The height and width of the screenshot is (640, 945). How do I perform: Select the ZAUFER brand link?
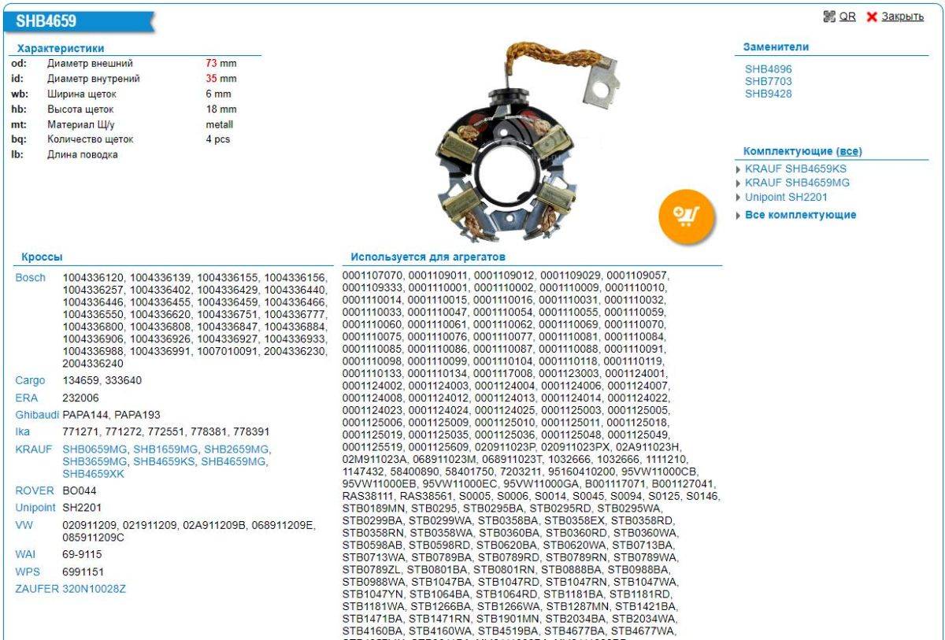37,588
